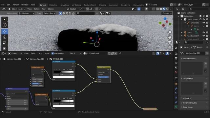This screenshot has height=118, width=210.
Task: Click Fac slider on Linear Light node
Action: click(104, 77)
